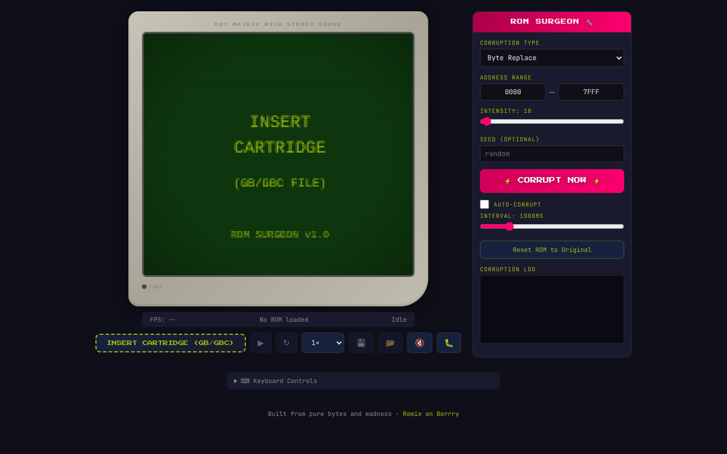Open the Remix on Berrry link
Image resolution: width=727 pixels, height=454 pixels.
point(431,414)
